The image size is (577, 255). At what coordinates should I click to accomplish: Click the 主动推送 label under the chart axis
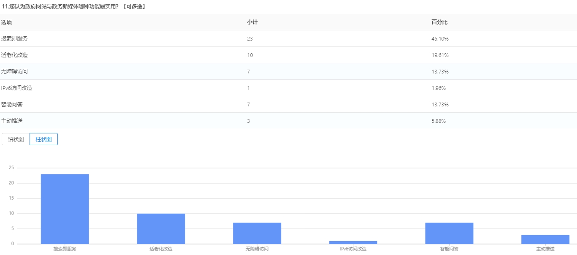[545, 249]
